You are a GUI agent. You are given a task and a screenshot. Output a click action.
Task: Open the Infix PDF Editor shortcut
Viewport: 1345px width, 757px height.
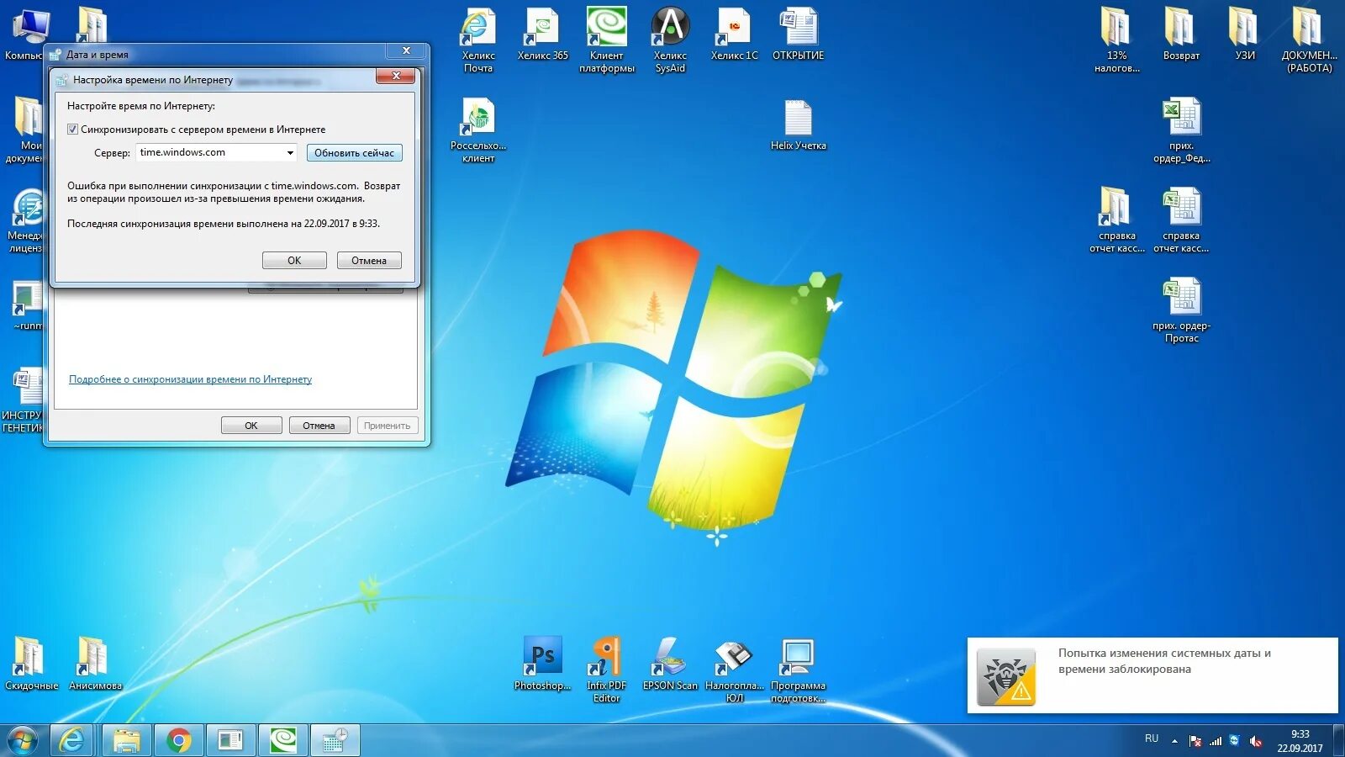tap(606, 670)
